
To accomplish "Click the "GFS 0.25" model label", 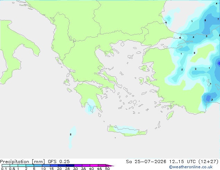I will click(x=59, y=162).
